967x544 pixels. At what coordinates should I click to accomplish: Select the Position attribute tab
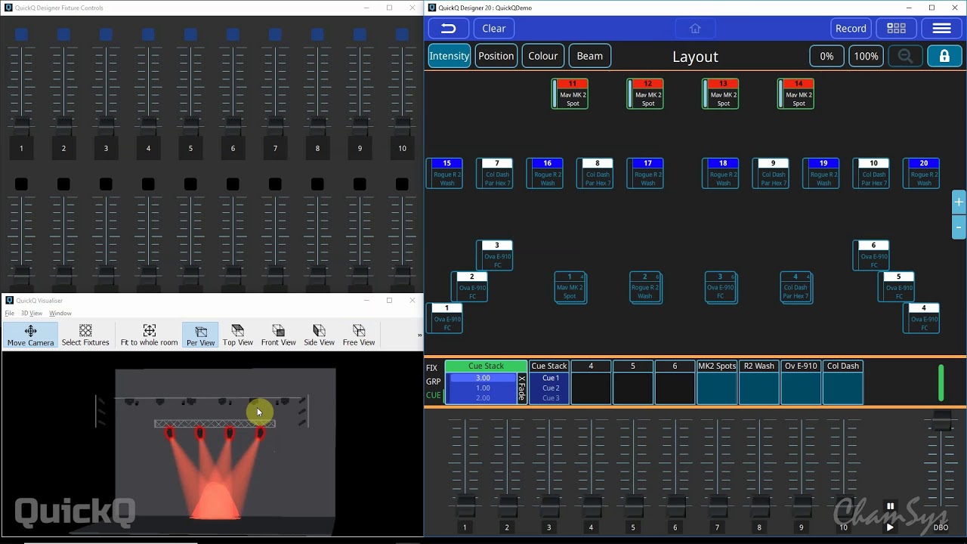pos(496,56)
